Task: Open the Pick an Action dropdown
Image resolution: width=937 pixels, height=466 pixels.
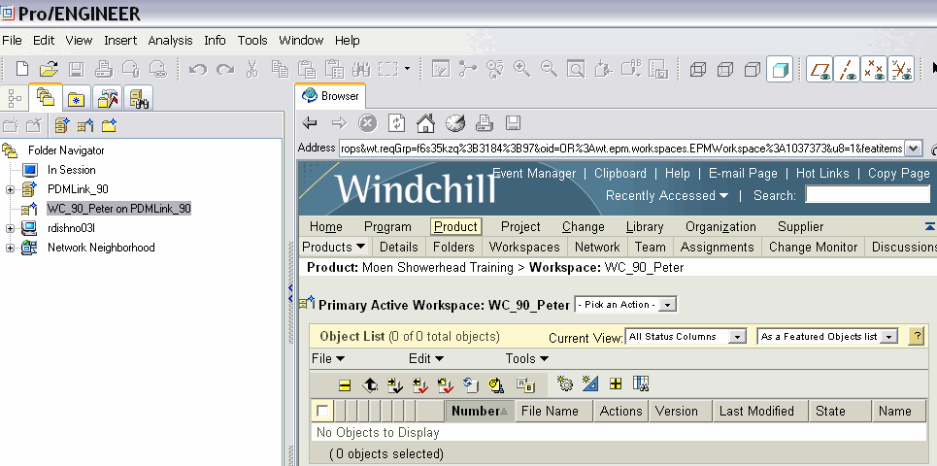Action: [669, 305]
